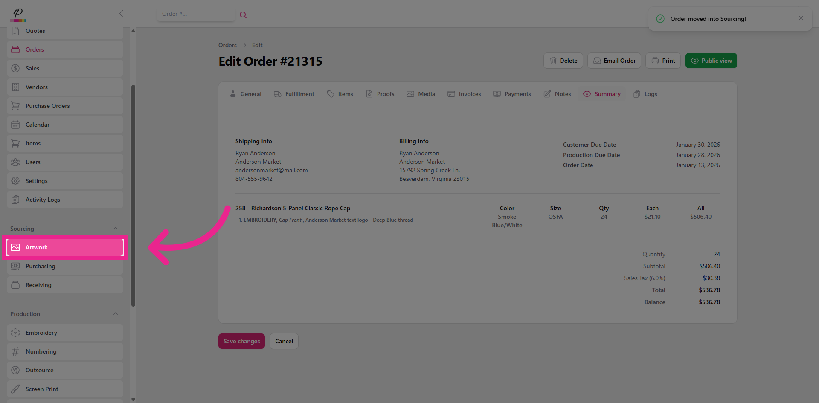This screenshot has width=819, height=403.
Task: Open the Payments tab
Action: click(512, 94)
